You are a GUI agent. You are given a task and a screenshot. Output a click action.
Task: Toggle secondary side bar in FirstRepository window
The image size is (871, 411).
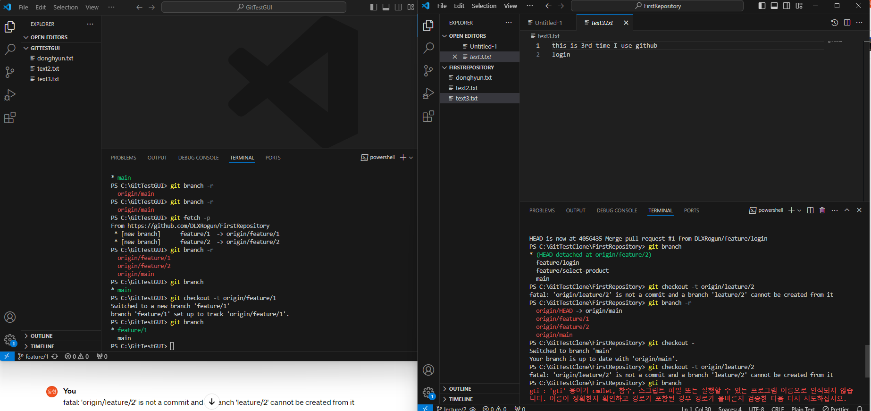pyautogui.click(x=787, y=6)
